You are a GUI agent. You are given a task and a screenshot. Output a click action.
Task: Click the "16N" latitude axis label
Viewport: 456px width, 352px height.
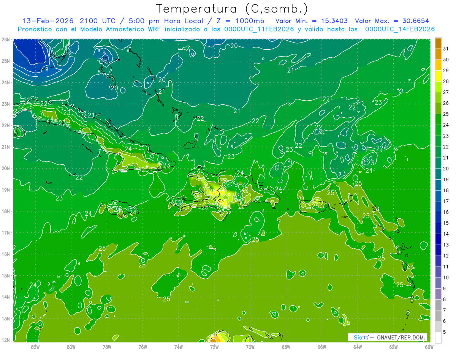click(x=5, y=254)
